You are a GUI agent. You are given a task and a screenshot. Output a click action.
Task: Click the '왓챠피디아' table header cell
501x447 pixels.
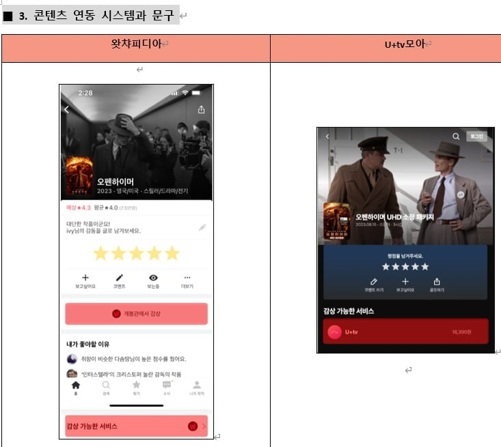[136, 48]
